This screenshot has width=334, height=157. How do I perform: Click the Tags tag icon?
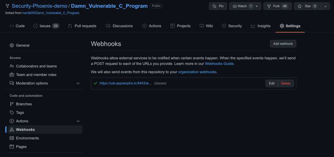[x=12, y=112]
